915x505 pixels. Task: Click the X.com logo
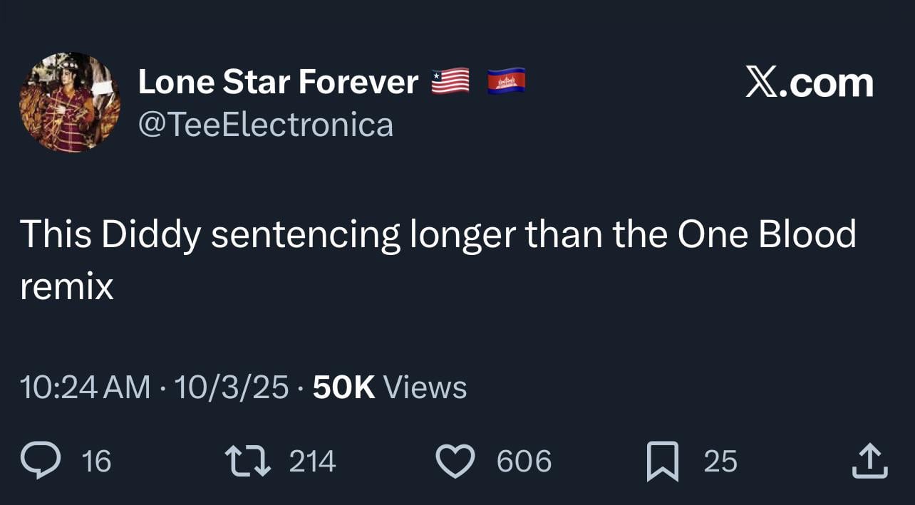tap(809, 83)
